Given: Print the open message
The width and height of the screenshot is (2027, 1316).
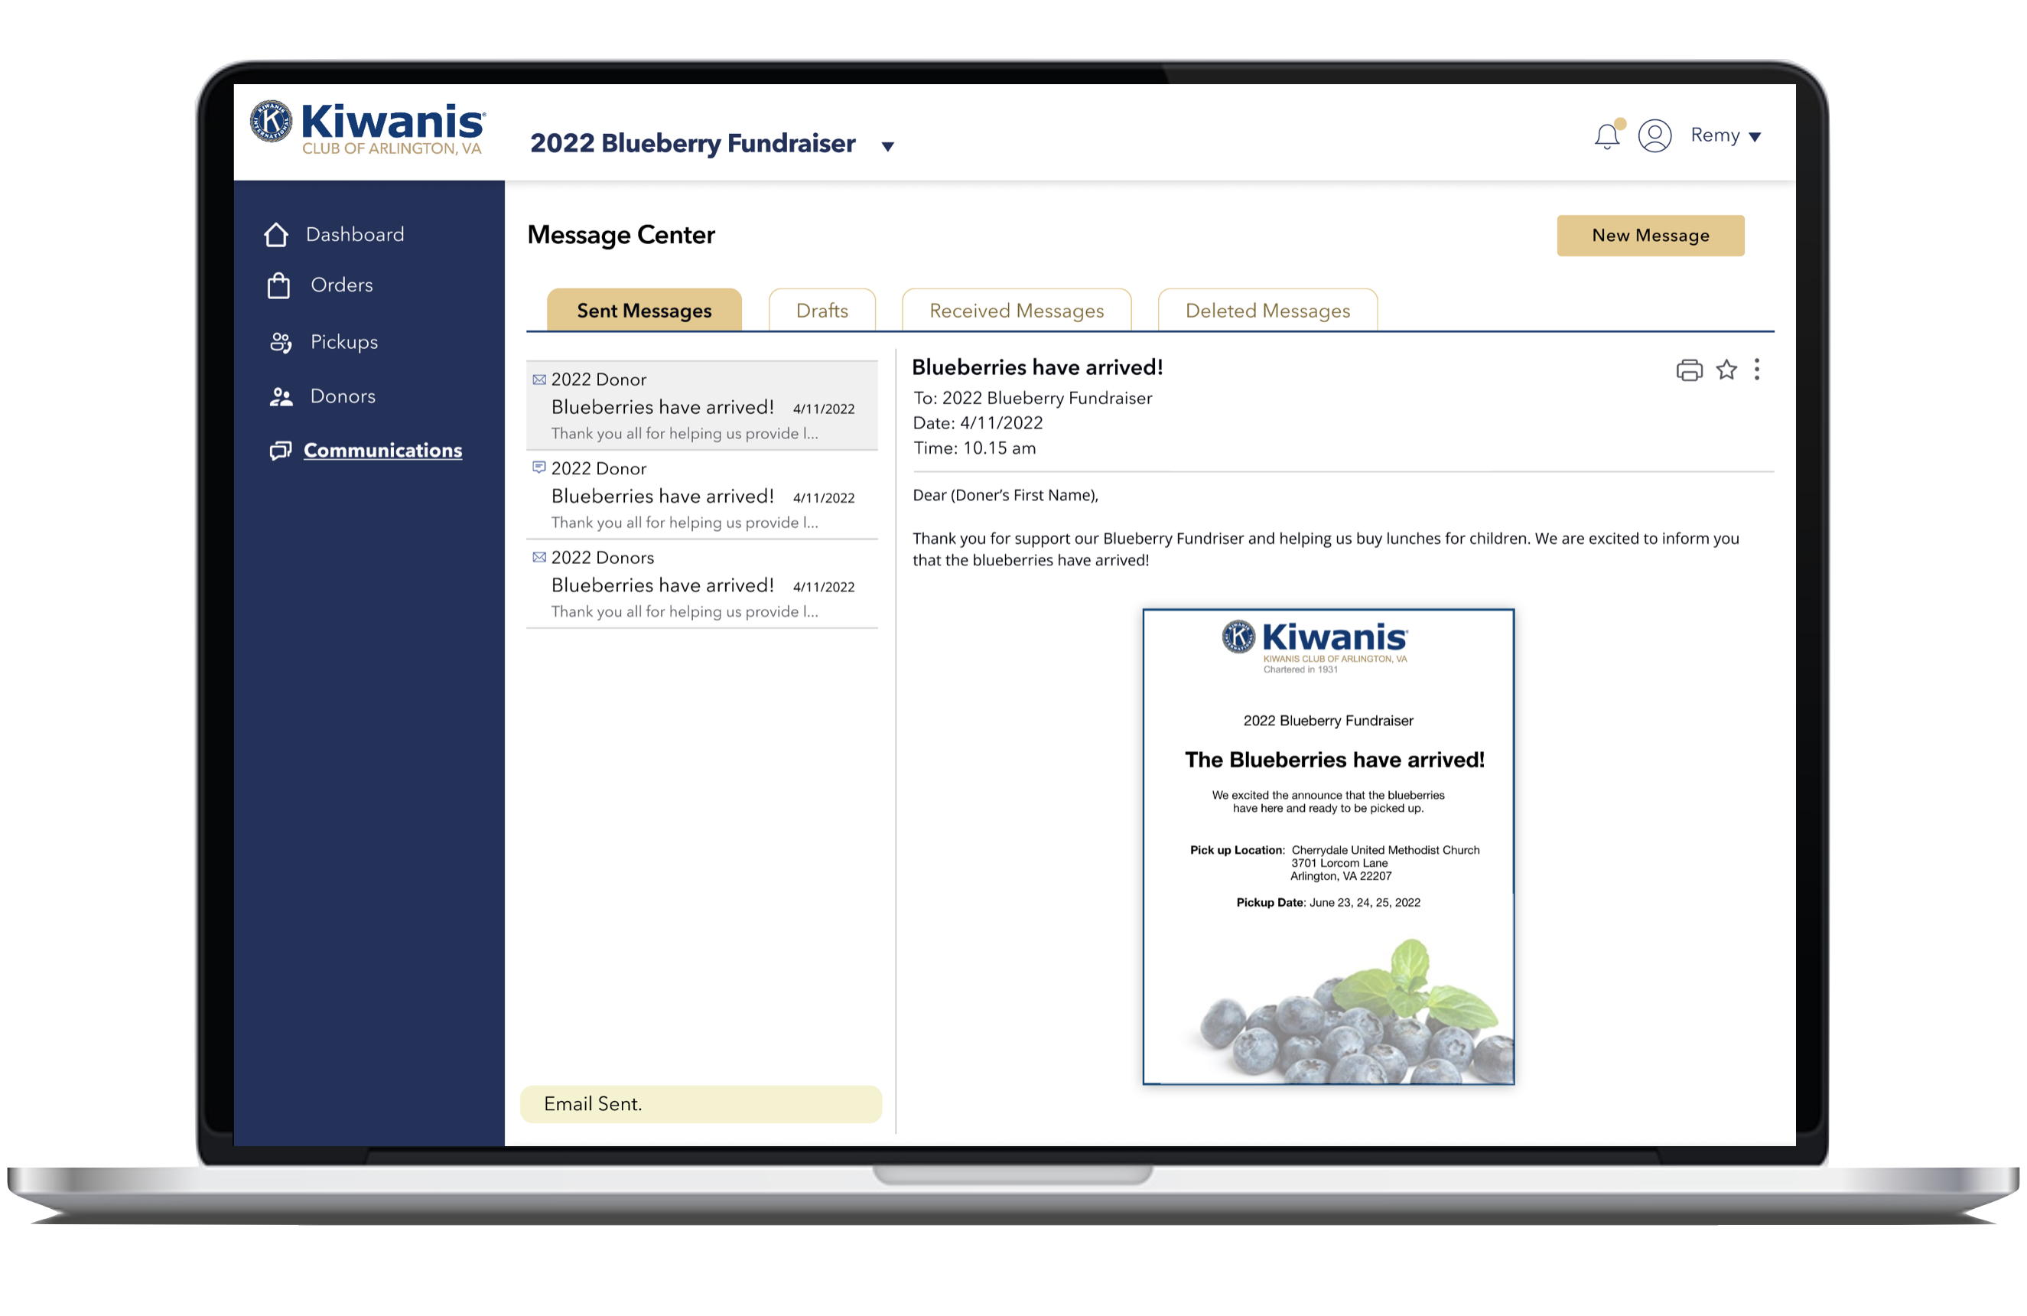Looking at the screenshot, I should [1690, 370].
